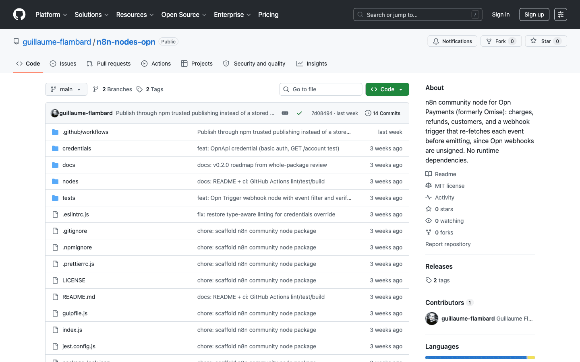Image resolution: width=580 pixels, height=362 pixels.
Task: Open the README.md file
Action: [x=79, y=297]
